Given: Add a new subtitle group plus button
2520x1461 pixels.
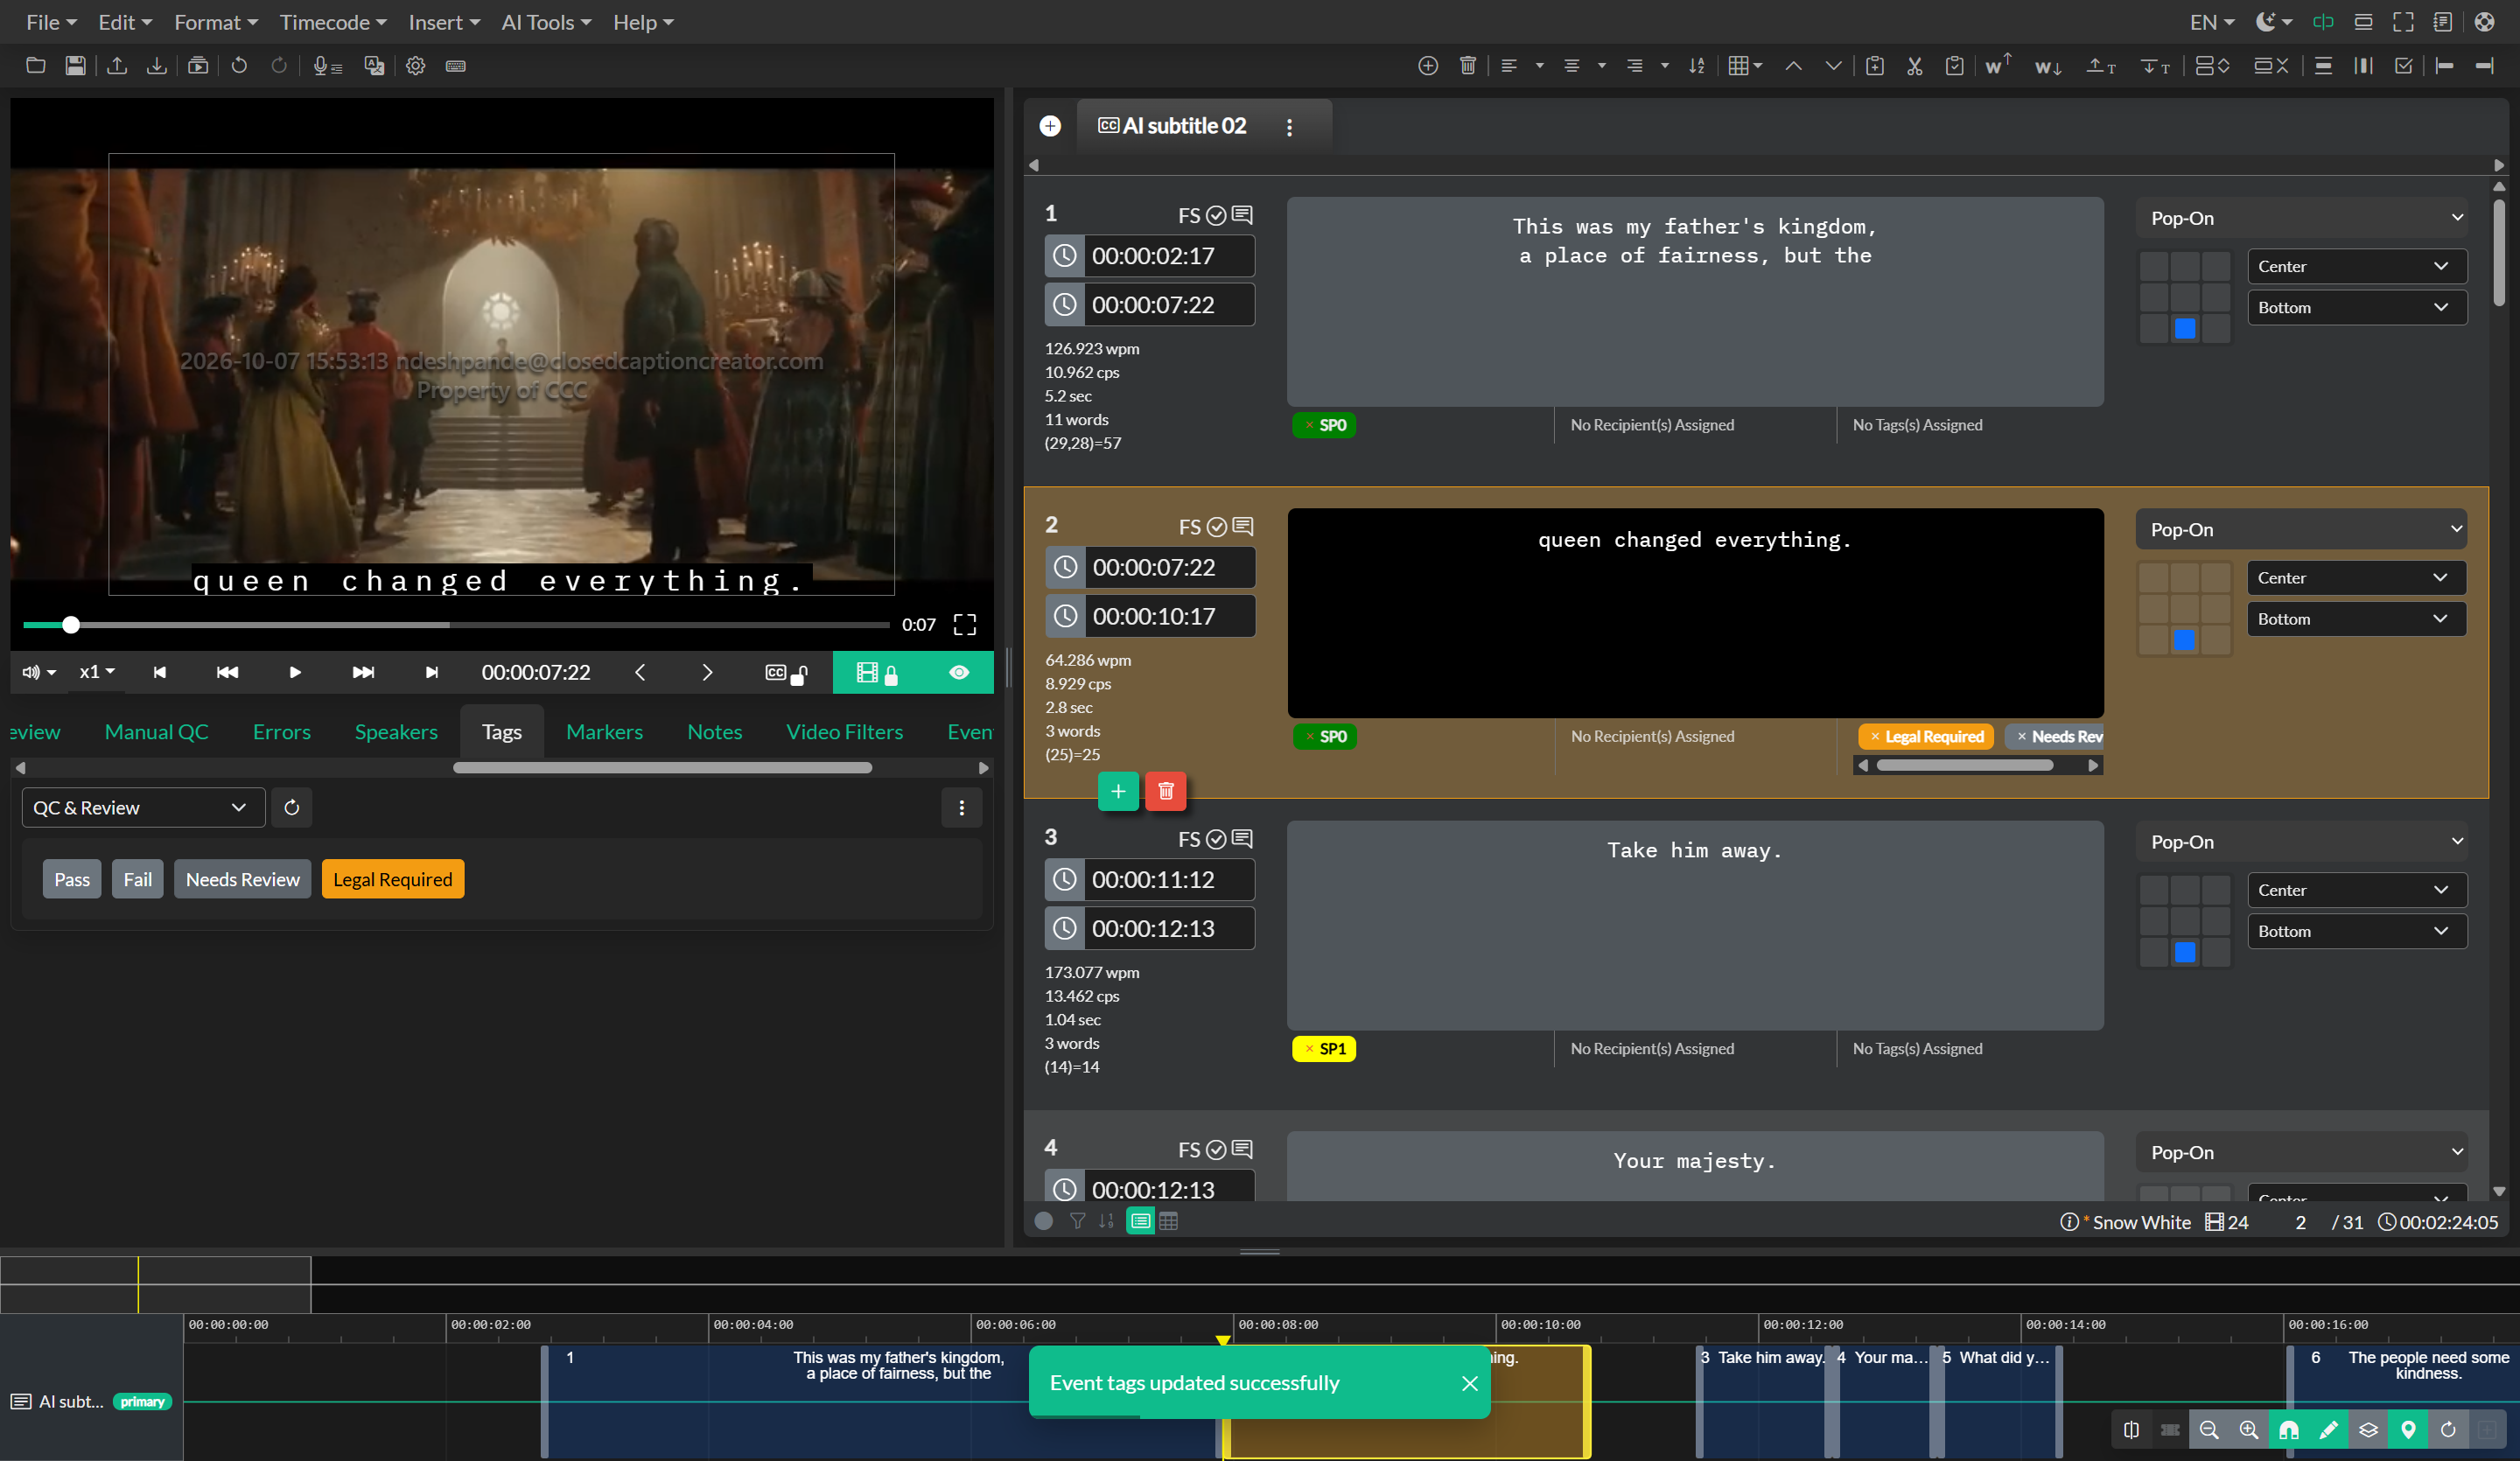Looking at the screenshot, I should (x=1050, y=126).
